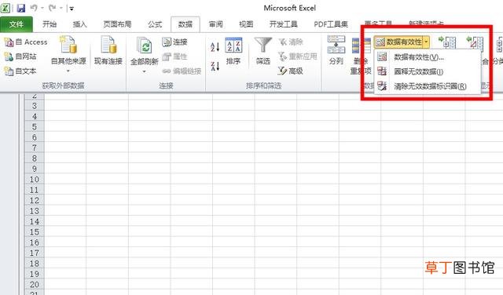The image size is (503, 295).
Task: Switch to the 开发工具 (Developer) tab
Action: click(x=284, y=24)
